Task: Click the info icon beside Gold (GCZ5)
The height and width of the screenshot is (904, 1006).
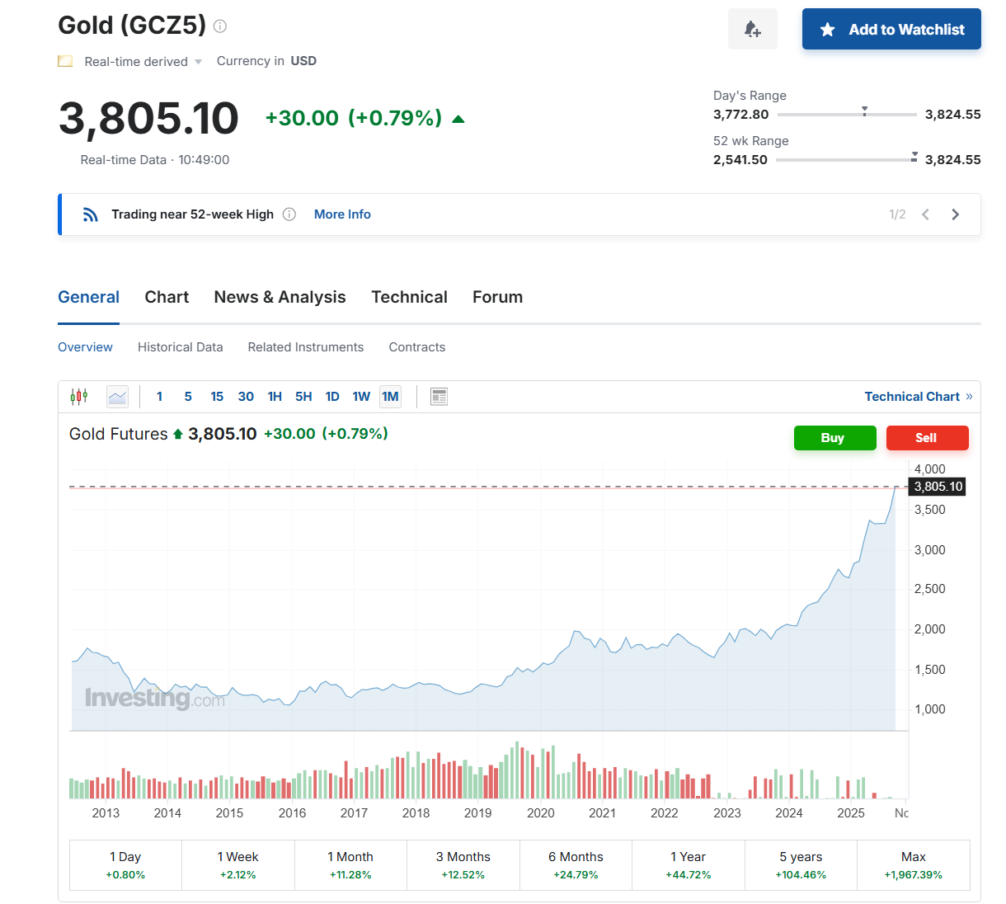Action: [x=220, y=26]
